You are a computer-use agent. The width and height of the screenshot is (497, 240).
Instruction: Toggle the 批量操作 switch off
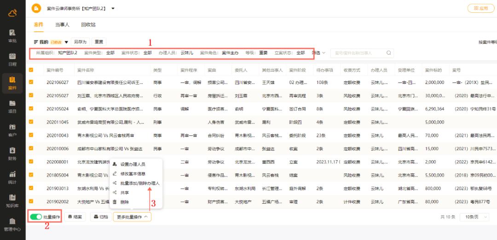pos(36,217)
